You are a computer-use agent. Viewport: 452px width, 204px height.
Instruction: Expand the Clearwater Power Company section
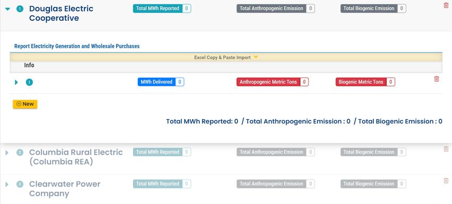click(7, 184)
